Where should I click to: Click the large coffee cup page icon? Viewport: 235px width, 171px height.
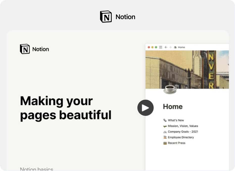[x=170, y=89]
